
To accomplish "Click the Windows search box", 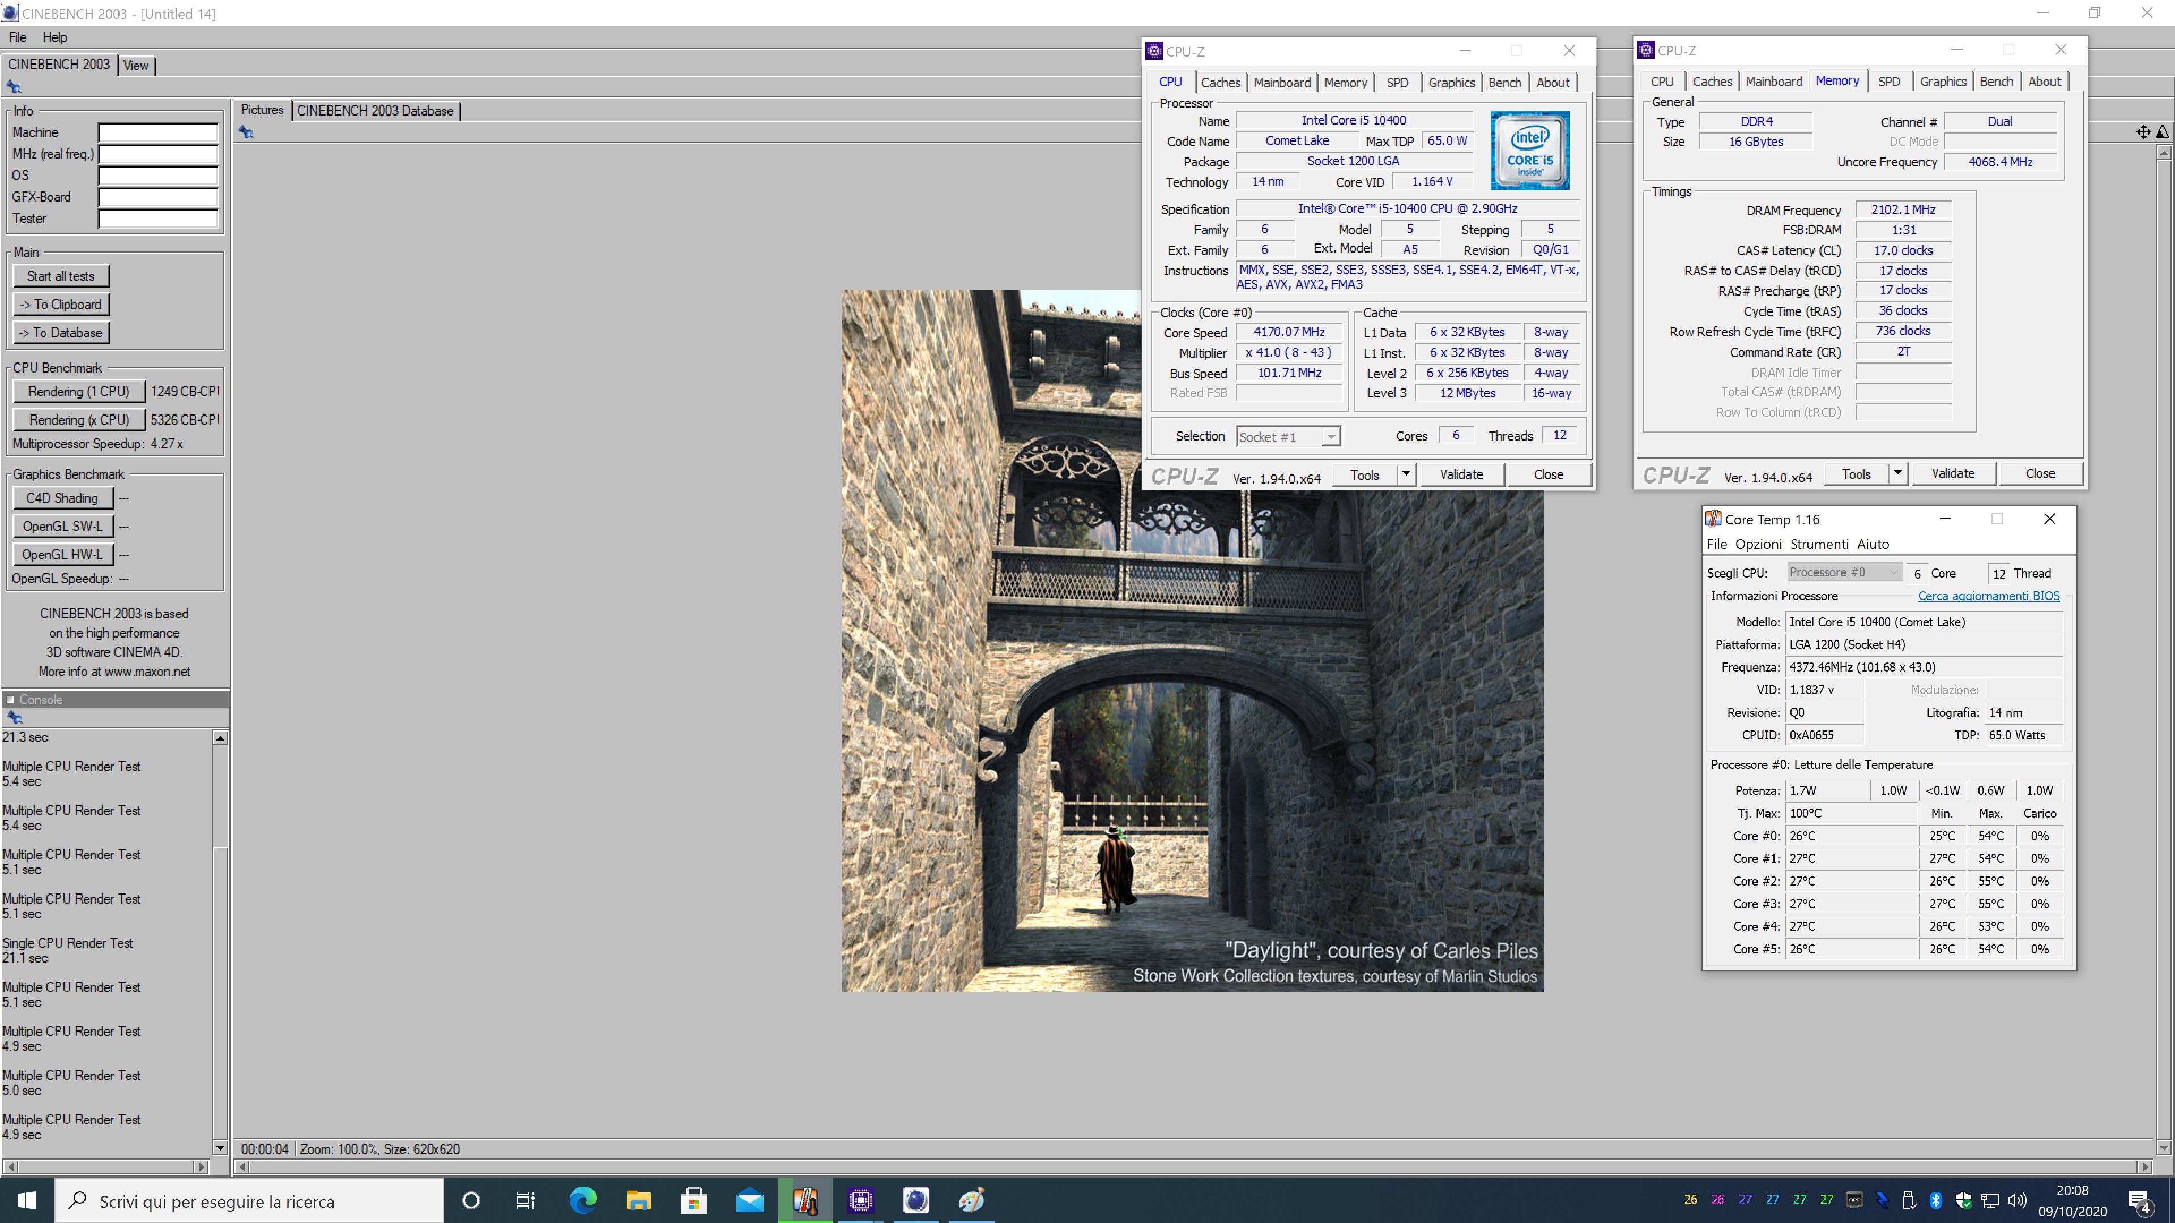I will (x=249, y=1200).
